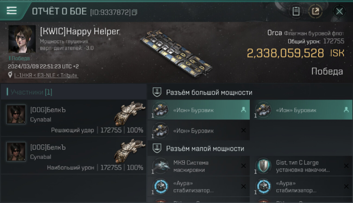
Task: Click the Gist тип C Large shield booster icon
Action: (x=263, y=166)
